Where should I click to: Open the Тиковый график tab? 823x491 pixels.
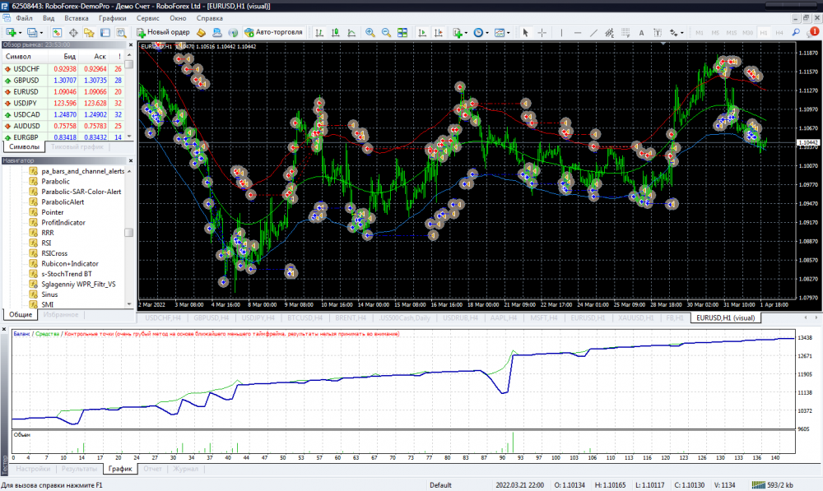(77, 147)
